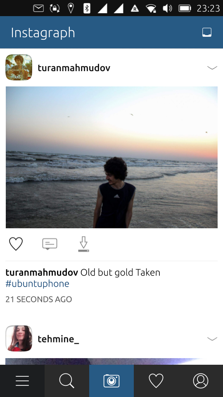The width and height of the screenshot is (223, 397).
Task: Open the #ubuntuphone hashtag link
Action: (x=38, y=284)
